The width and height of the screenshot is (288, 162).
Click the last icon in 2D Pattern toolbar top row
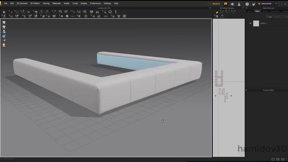click(234, 12)
